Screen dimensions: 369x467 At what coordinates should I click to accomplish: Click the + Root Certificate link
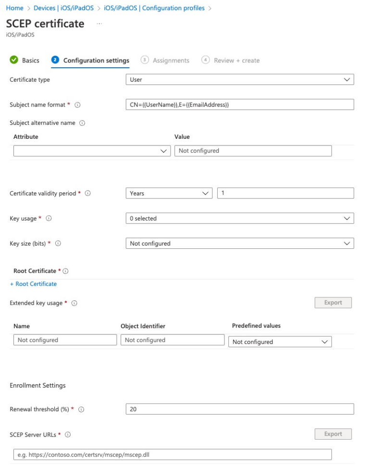pyautogui.click(x=33, y=284)
